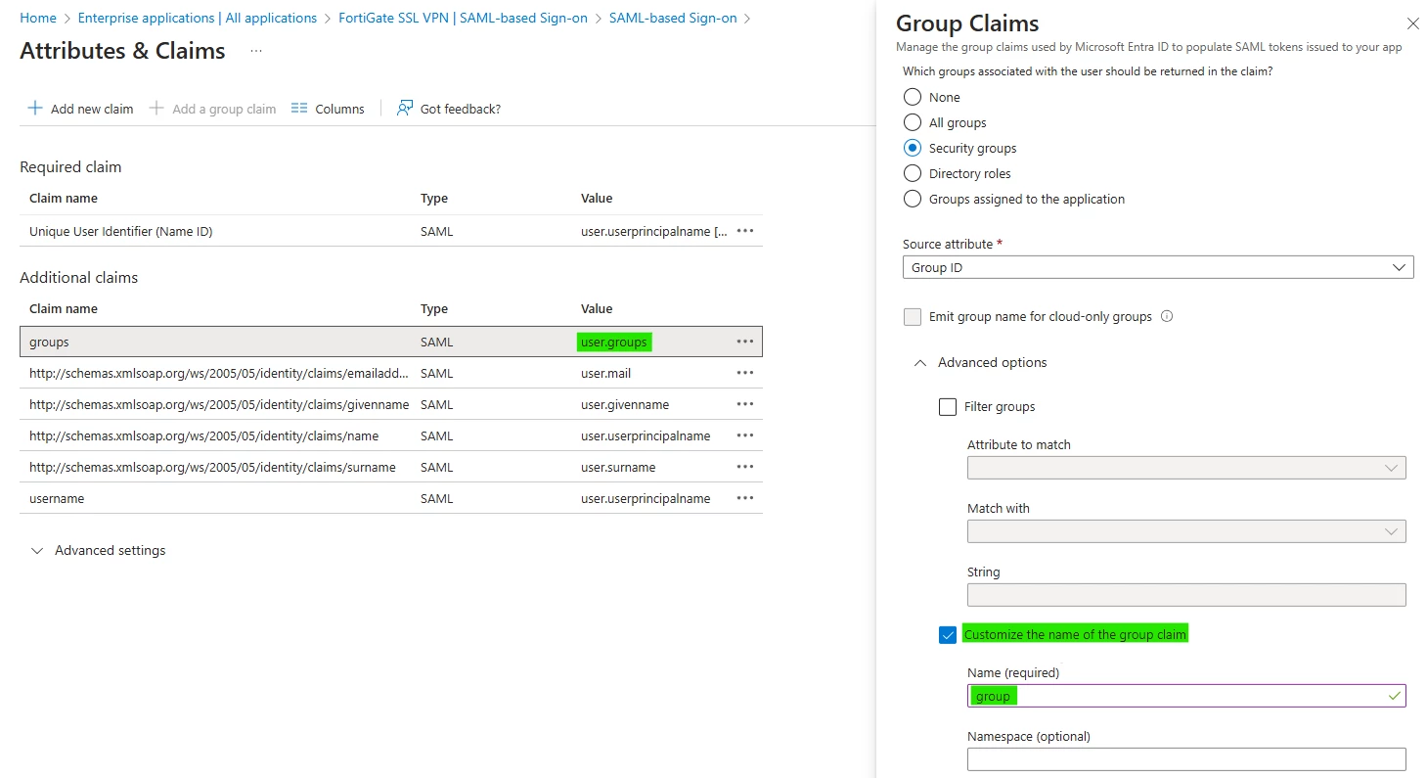Screen dimensions: 1427x778
Task: Select the Directory roles radio option
Action: click(913, 173)
